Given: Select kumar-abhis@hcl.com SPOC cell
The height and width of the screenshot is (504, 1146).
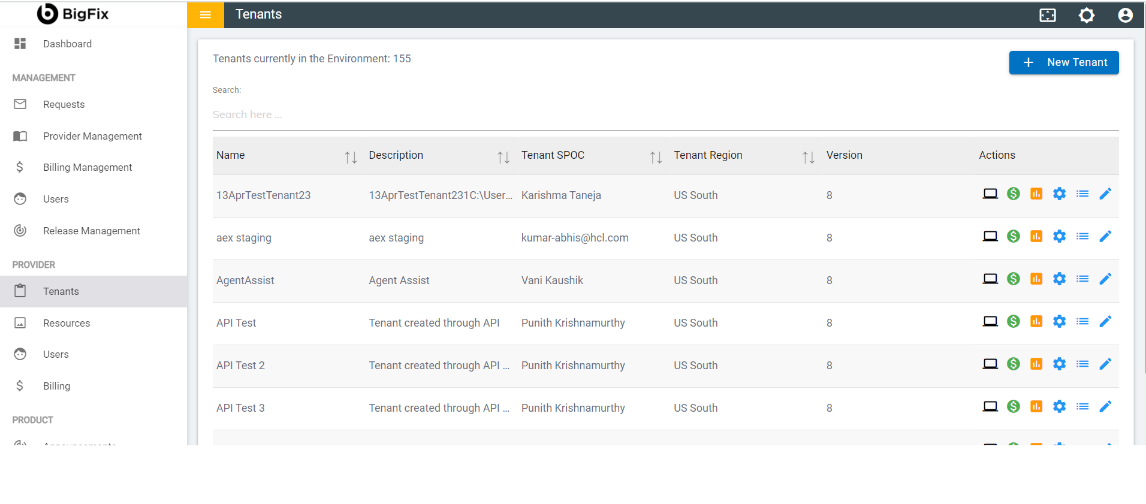Looking at the screenshot, I should 575,238.
